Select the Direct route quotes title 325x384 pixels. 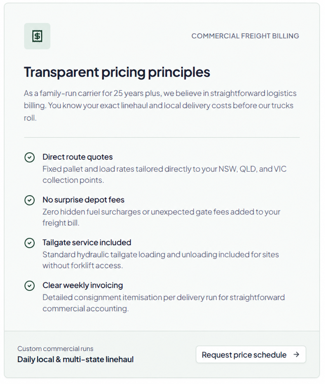(x=77, y=157)
